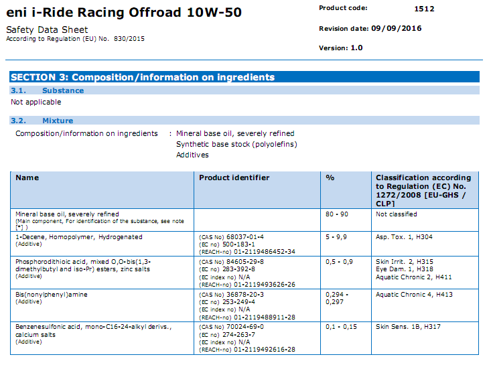Select the revision date 09/09/2016

[397, 28]
